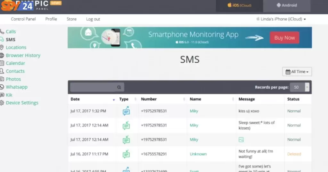Click the calendar icon beside Calendar
Screen dimensions: 328x172
tap(2, 63)
